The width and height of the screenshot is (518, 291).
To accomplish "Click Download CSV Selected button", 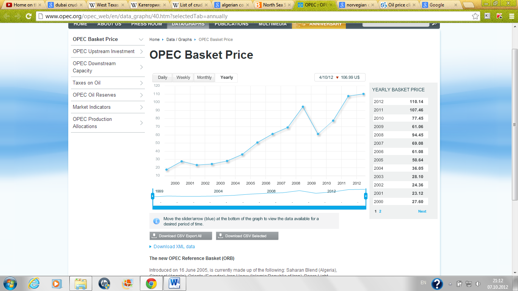I will 247,236.
